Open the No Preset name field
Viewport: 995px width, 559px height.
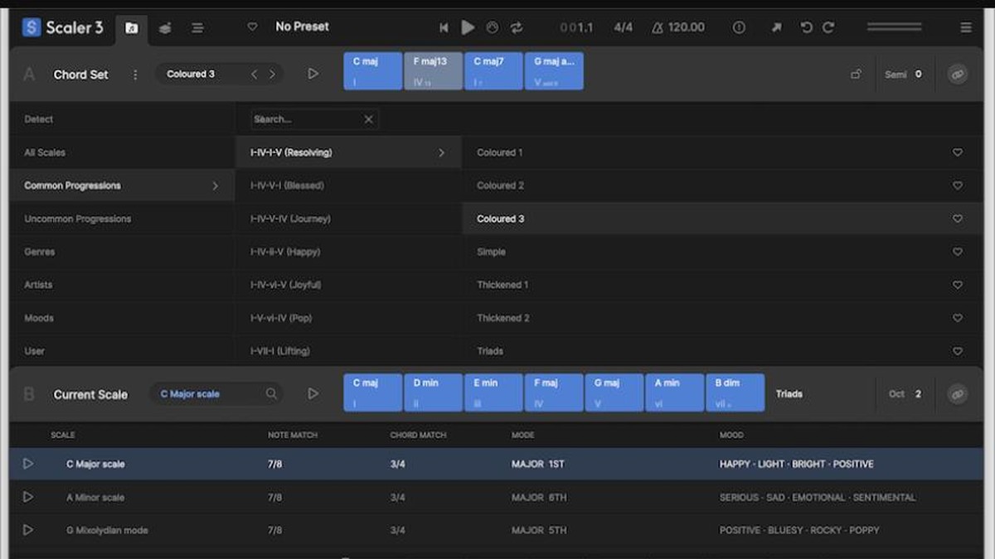302,27
